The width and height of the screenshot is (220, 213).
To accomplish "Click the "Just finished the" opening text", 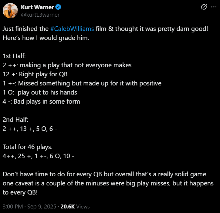I will point(25,29).
